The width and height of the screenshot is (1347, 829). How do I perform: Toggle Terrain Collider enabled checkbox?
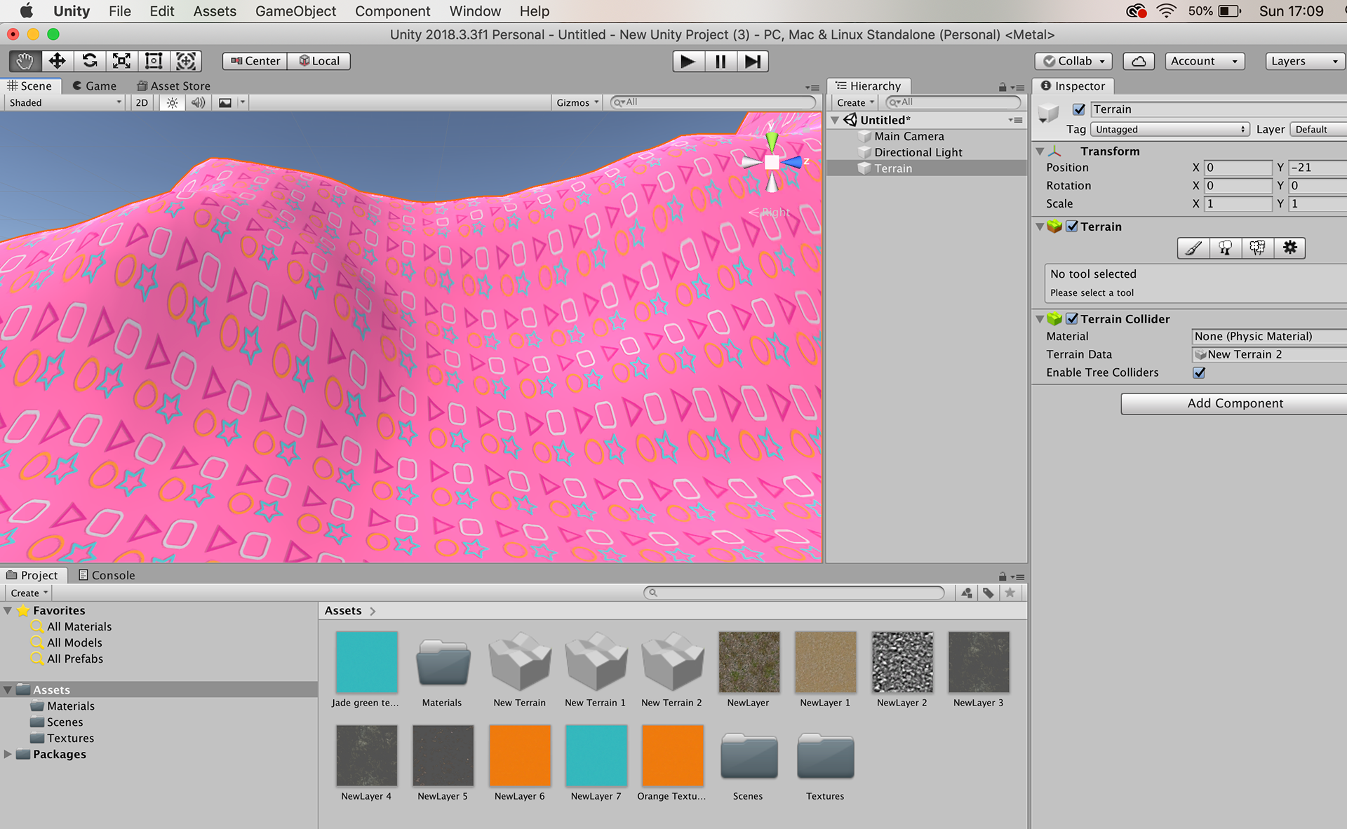coord(1072,318)
